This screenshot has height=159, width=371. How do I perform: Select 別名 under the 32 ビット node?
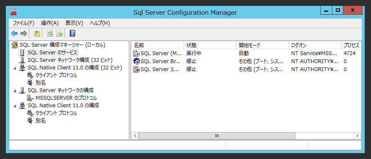[40, 83]
